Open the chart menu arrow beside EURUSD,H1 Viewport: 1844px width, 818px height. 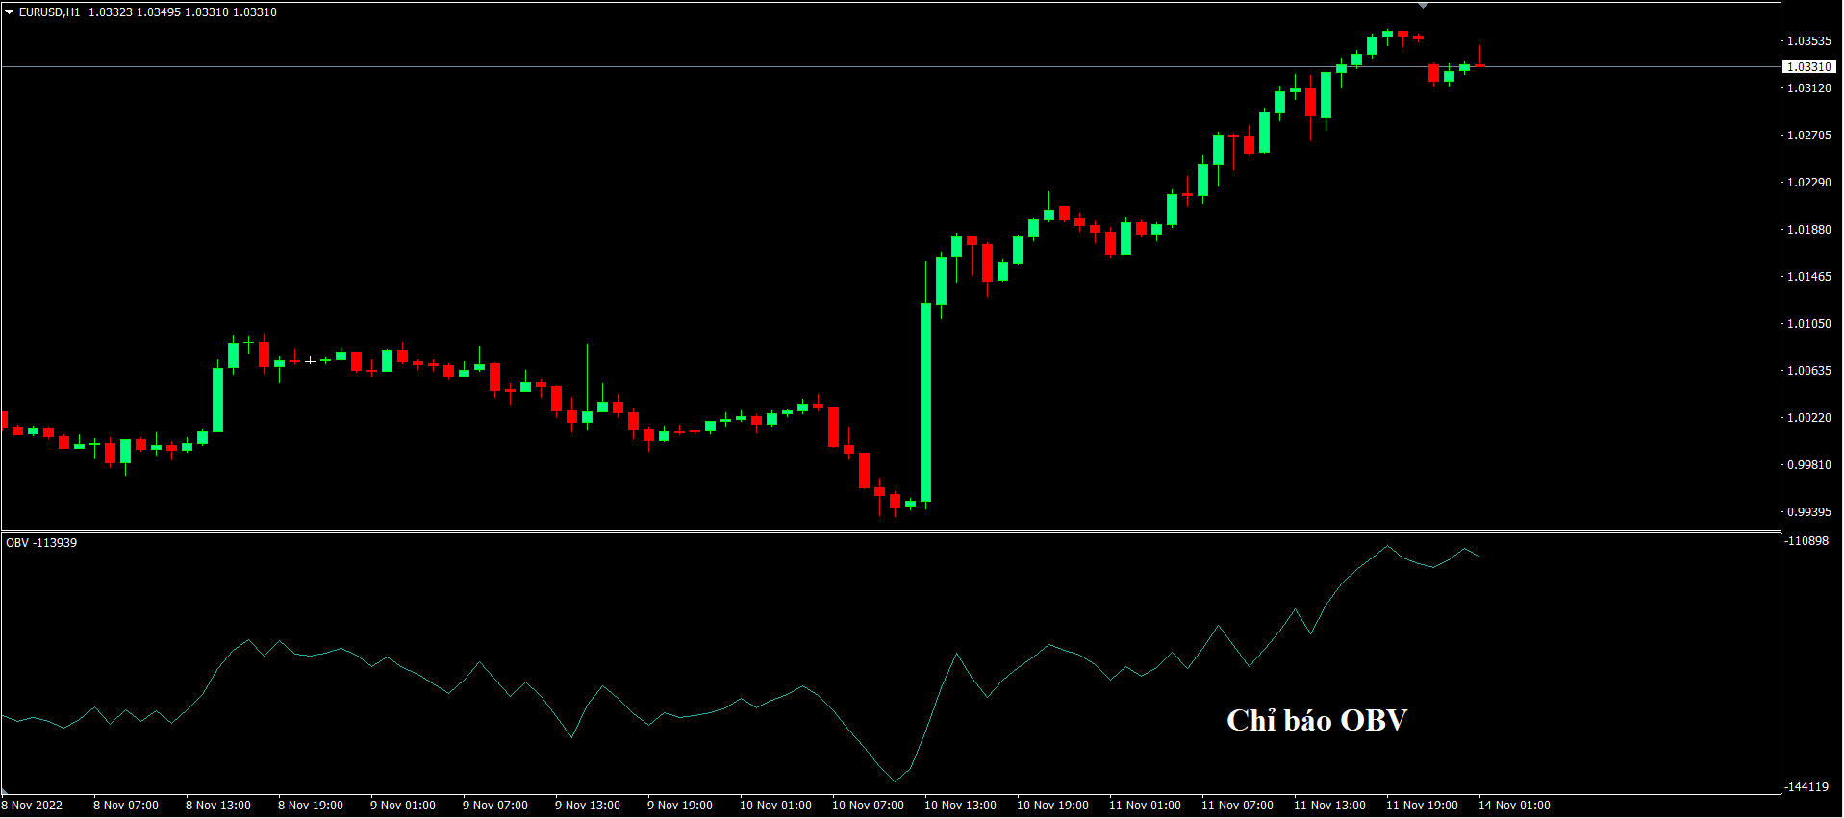click(x=10, y=12)
